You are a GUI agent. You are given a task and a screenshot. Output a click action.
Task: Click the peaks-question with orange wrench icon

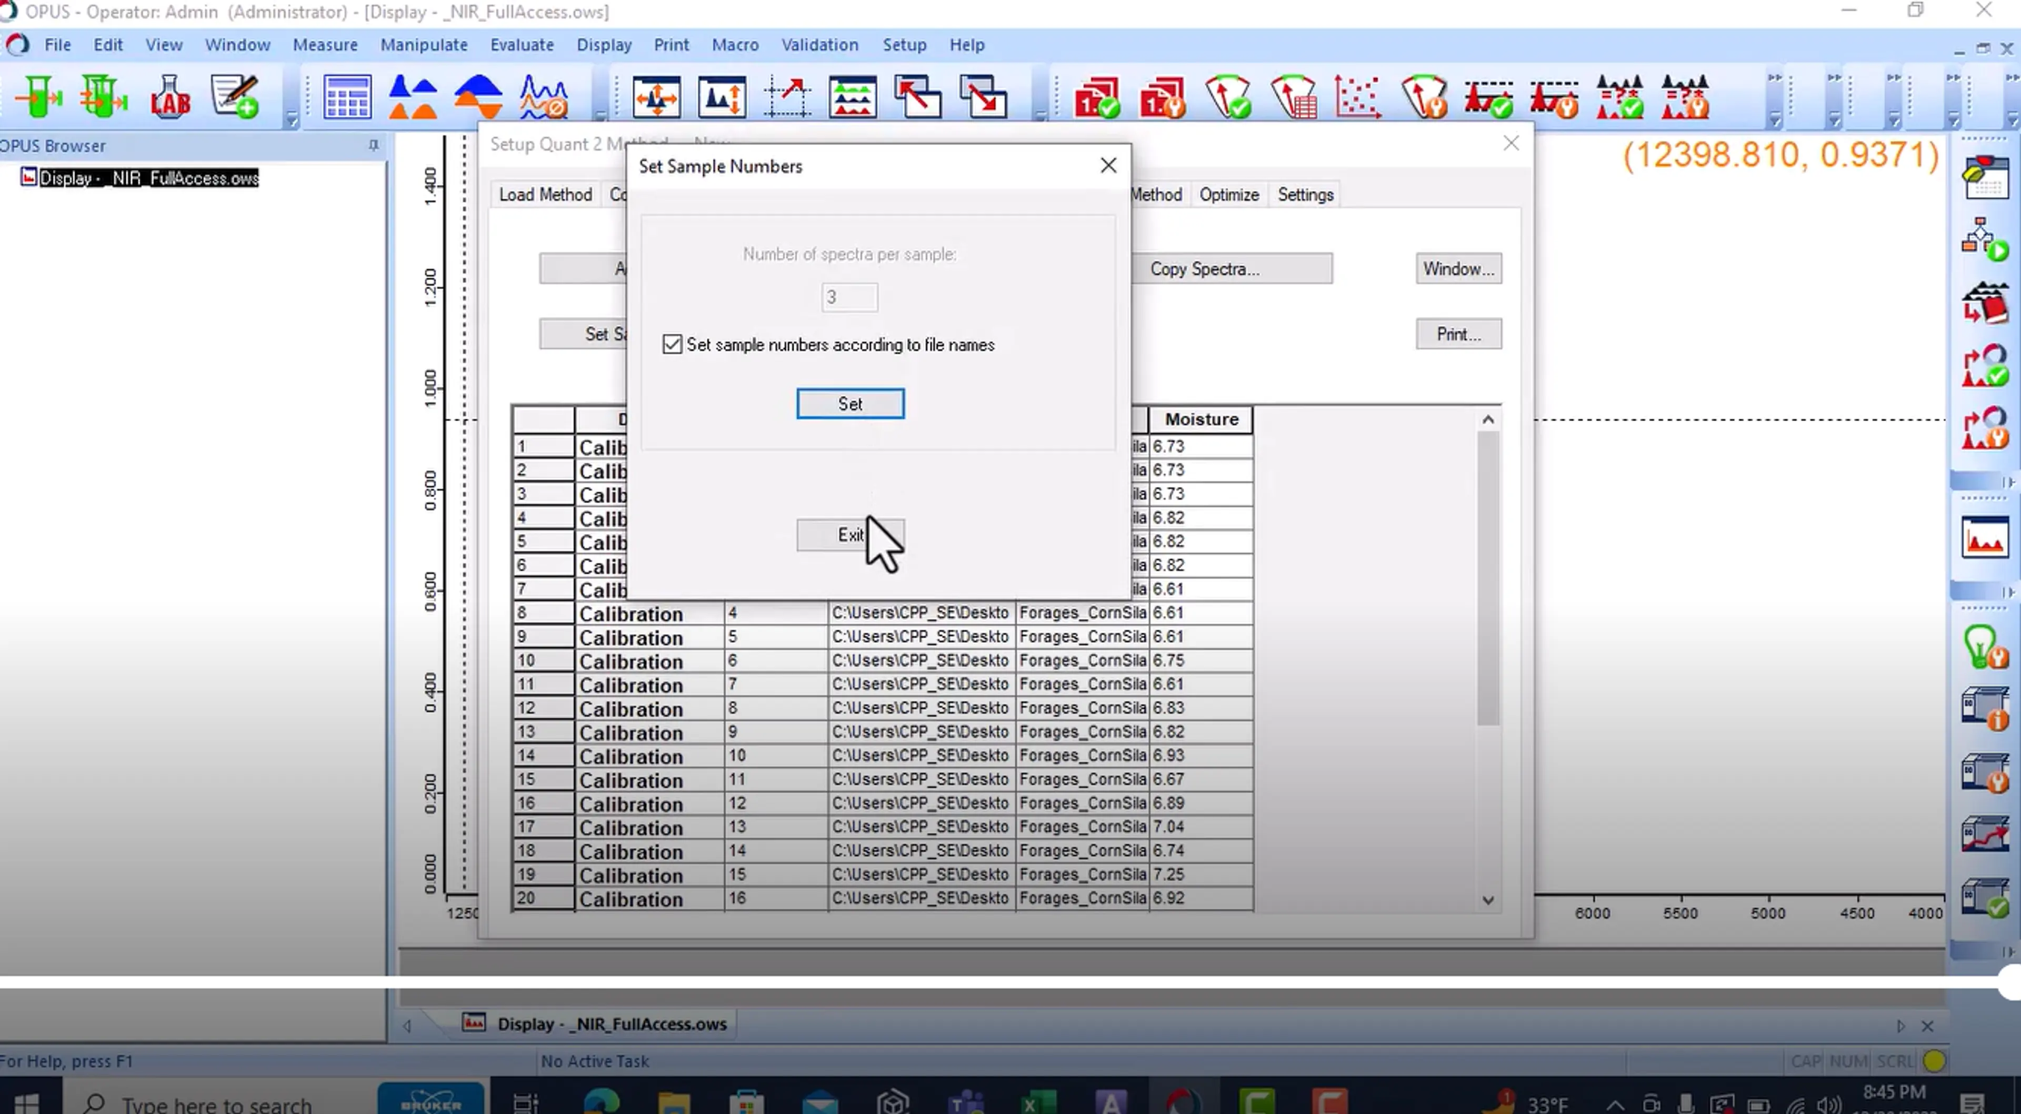pyautogui.click(x=1684, y=97)
